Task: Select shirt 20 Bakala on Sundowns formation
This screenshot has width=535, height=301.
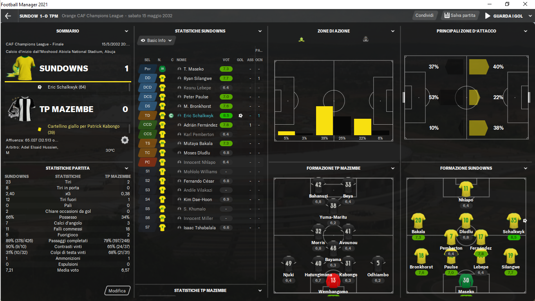Action: click(418, 221)
